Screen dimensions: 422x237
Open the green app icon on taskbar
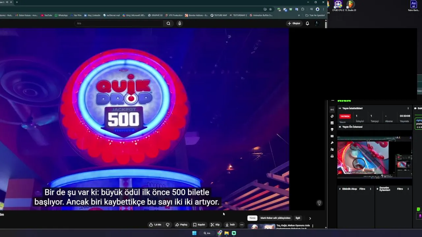click(x=234, y=233)
